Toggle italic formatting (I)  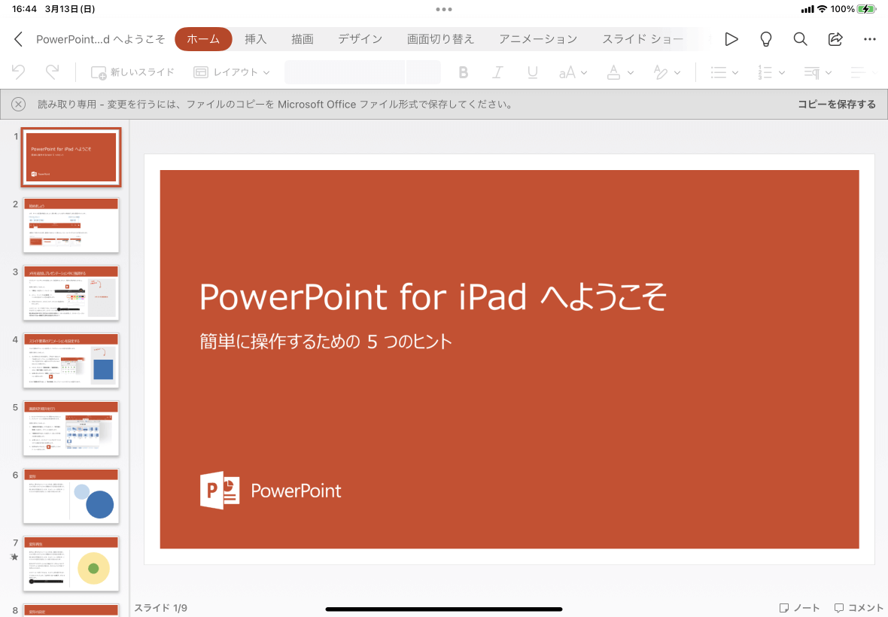[x=497, y=72]
